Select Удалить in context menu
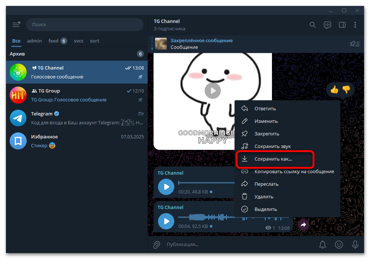The height and width of the screenshot is (259, 370). coord(287,197)
